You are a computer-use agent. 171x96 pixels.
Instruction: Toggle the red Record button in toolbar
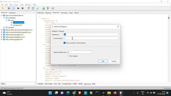click(9, 8)
